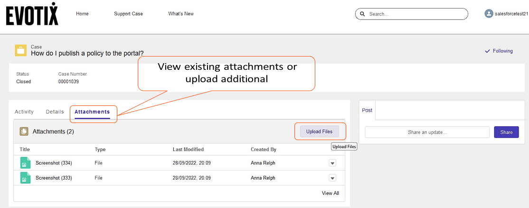The image size is (529, 208).
Task: Click the Screenshot (334) file icon
Action: (x=25, y=163)
